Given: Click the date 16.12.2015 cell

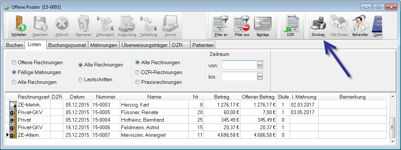Looking at the screenshot, I should (77, 127).
